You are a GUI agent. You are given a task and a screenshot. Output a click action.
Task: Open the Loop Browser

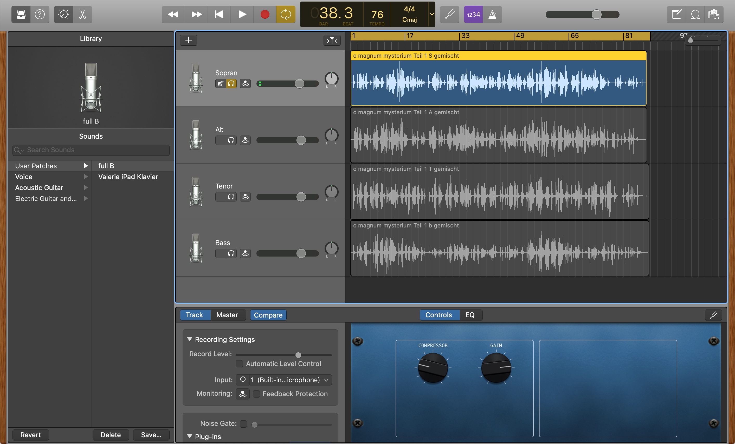pyautogui.click(x=695, y=14)
